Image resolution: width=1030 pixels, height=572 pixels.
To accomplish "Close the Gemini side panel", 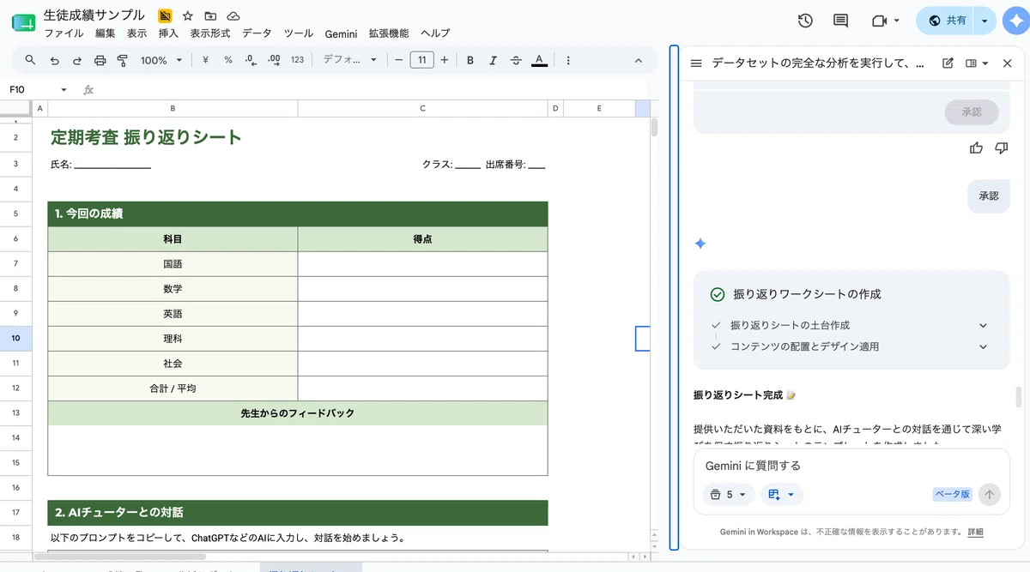I will (1008, 63).
